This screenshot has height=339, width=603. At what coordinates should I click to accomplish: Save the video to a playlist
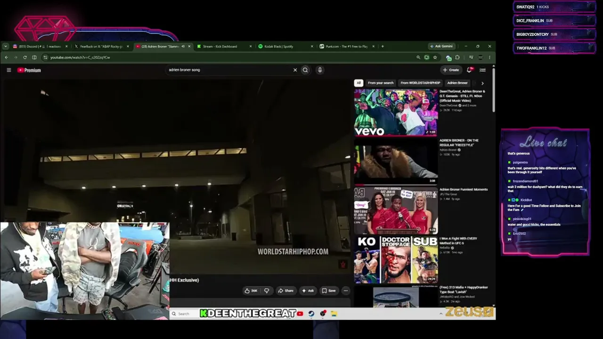click(x=329, y=291)
